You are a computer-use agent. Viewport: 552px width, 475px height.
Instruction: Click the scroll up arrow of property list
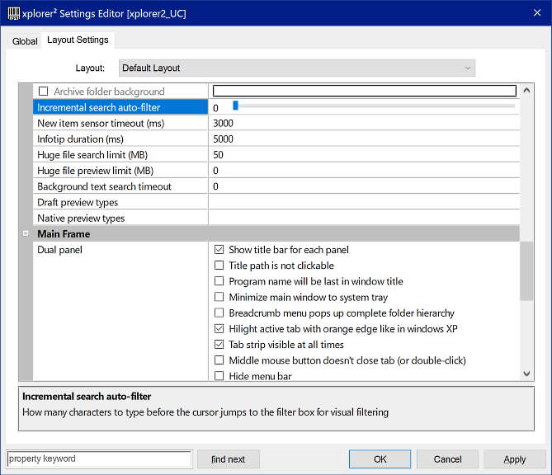[x=526, y=91]
